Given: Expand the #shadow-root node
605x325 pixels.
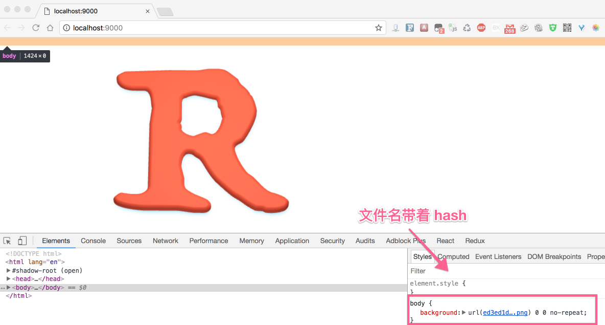Looking at the screenshot, I should (x=9, y=270).
